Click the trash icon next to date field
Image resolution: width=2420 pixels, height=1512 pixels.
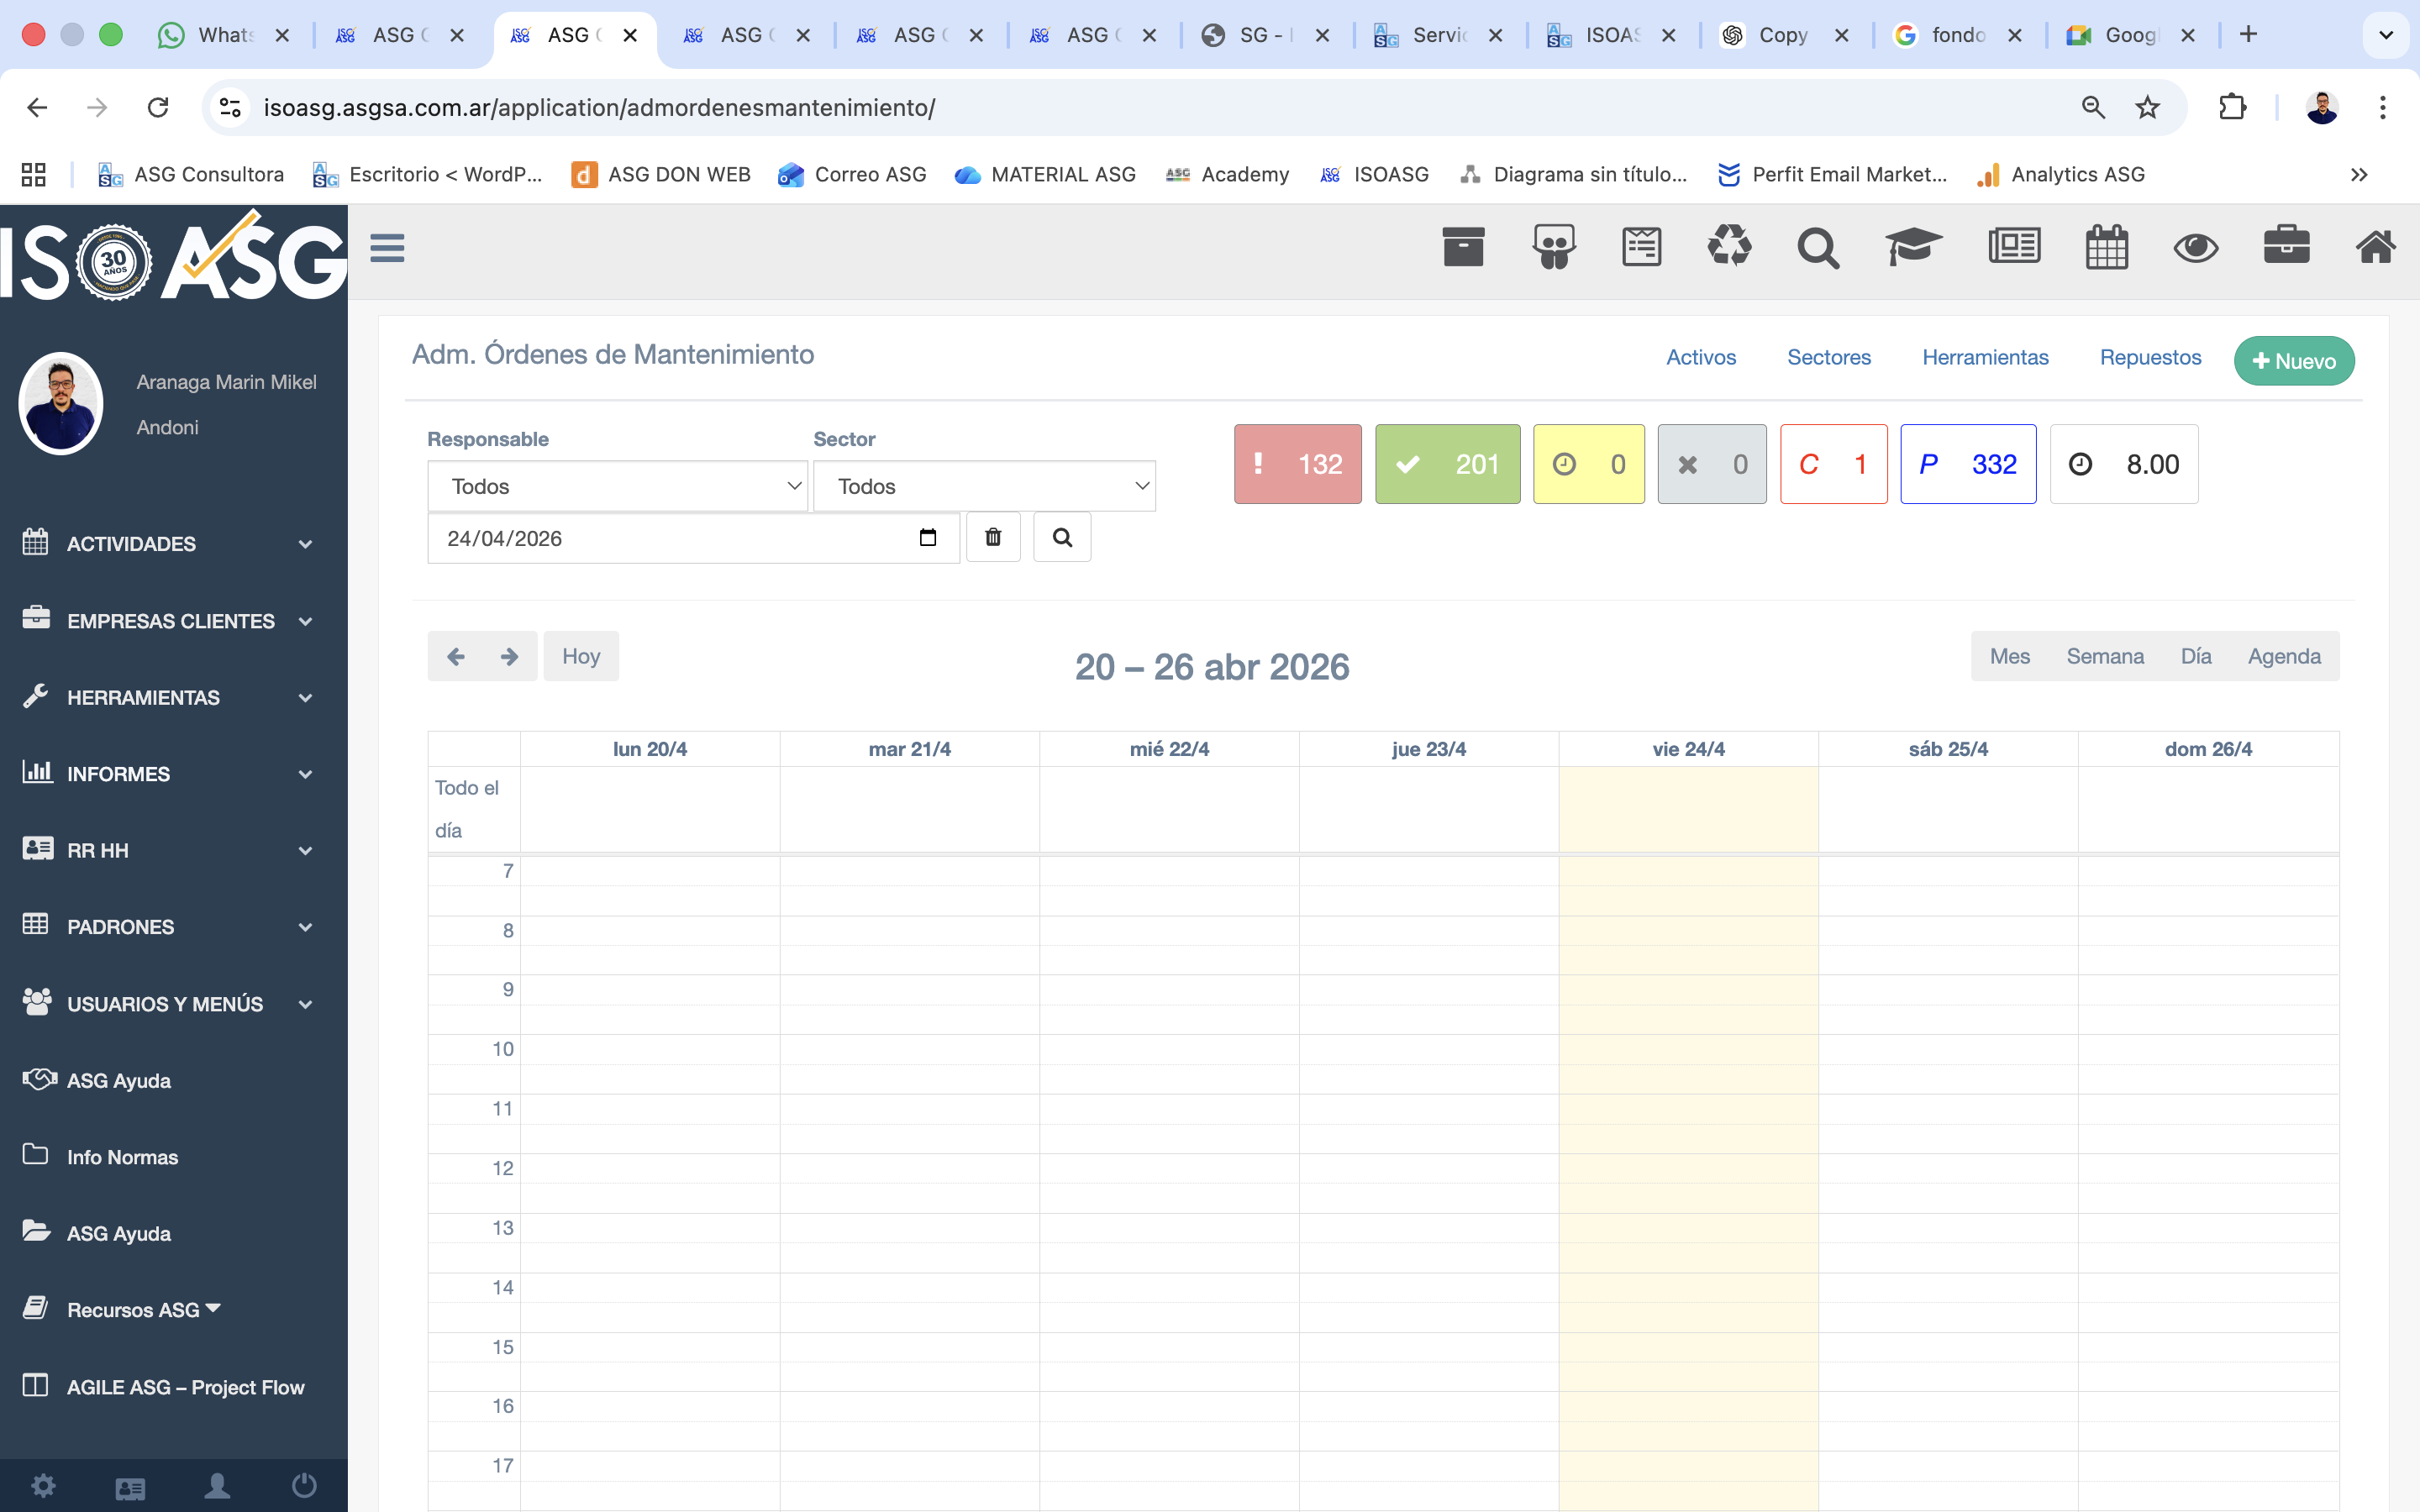[993, 538]
